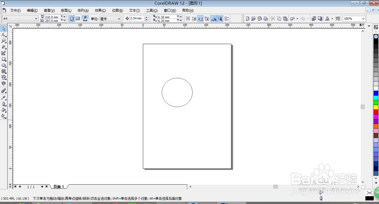The width and height of the screenshot is (379, 204).
Task: Select the Smart drawing tool
Action: [x=4, y=53]
